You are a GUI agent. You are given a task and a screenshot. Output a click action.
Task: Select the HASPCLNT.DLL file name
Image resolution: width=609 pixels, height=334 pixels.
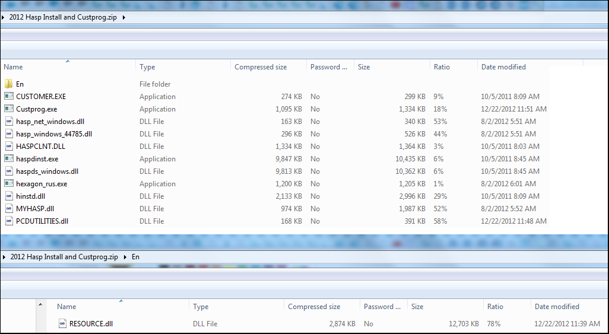40,146
